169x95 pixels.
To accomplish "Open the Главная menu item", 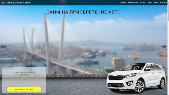I will pyautogui.click(x=123, y=2).
